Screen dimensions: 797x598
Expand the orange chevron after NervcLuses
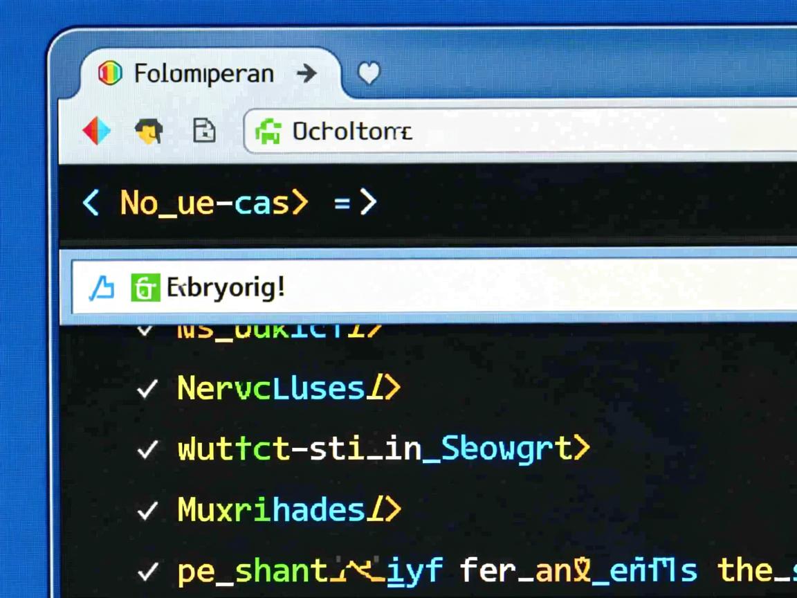tap(392, 388)
